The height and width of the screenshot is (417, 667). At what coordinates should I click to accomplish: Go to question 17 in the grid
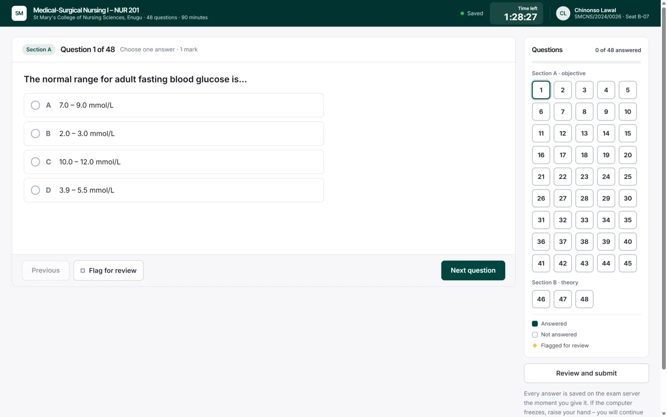point(563,155)
